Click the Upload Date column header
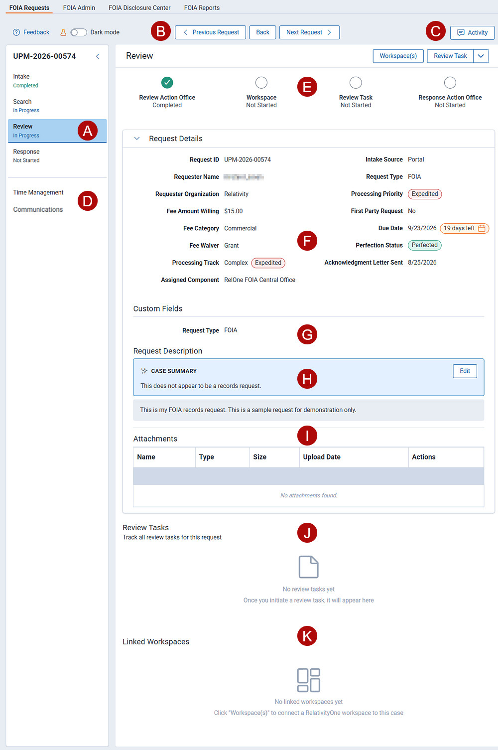This screenshot has width=498, height=750. (354, 457)
